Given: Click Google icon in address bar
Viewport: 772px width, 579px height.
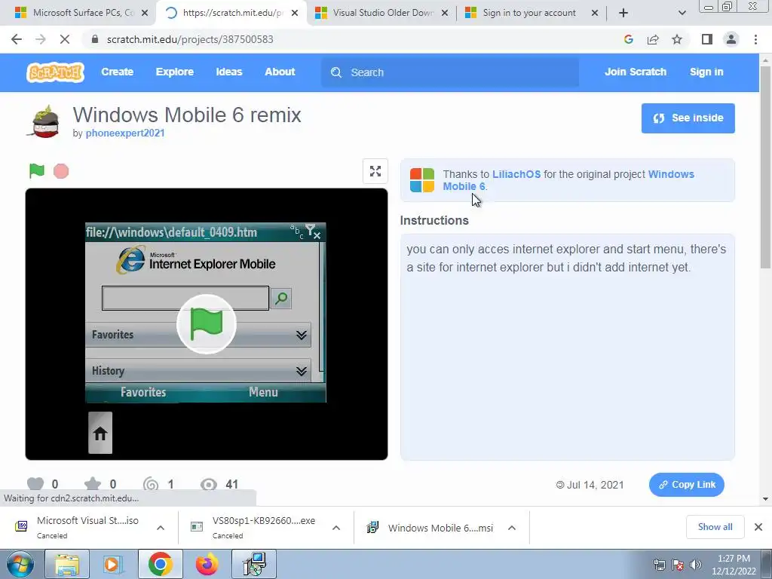Looking at the screenshot, I should click(628, 39).
